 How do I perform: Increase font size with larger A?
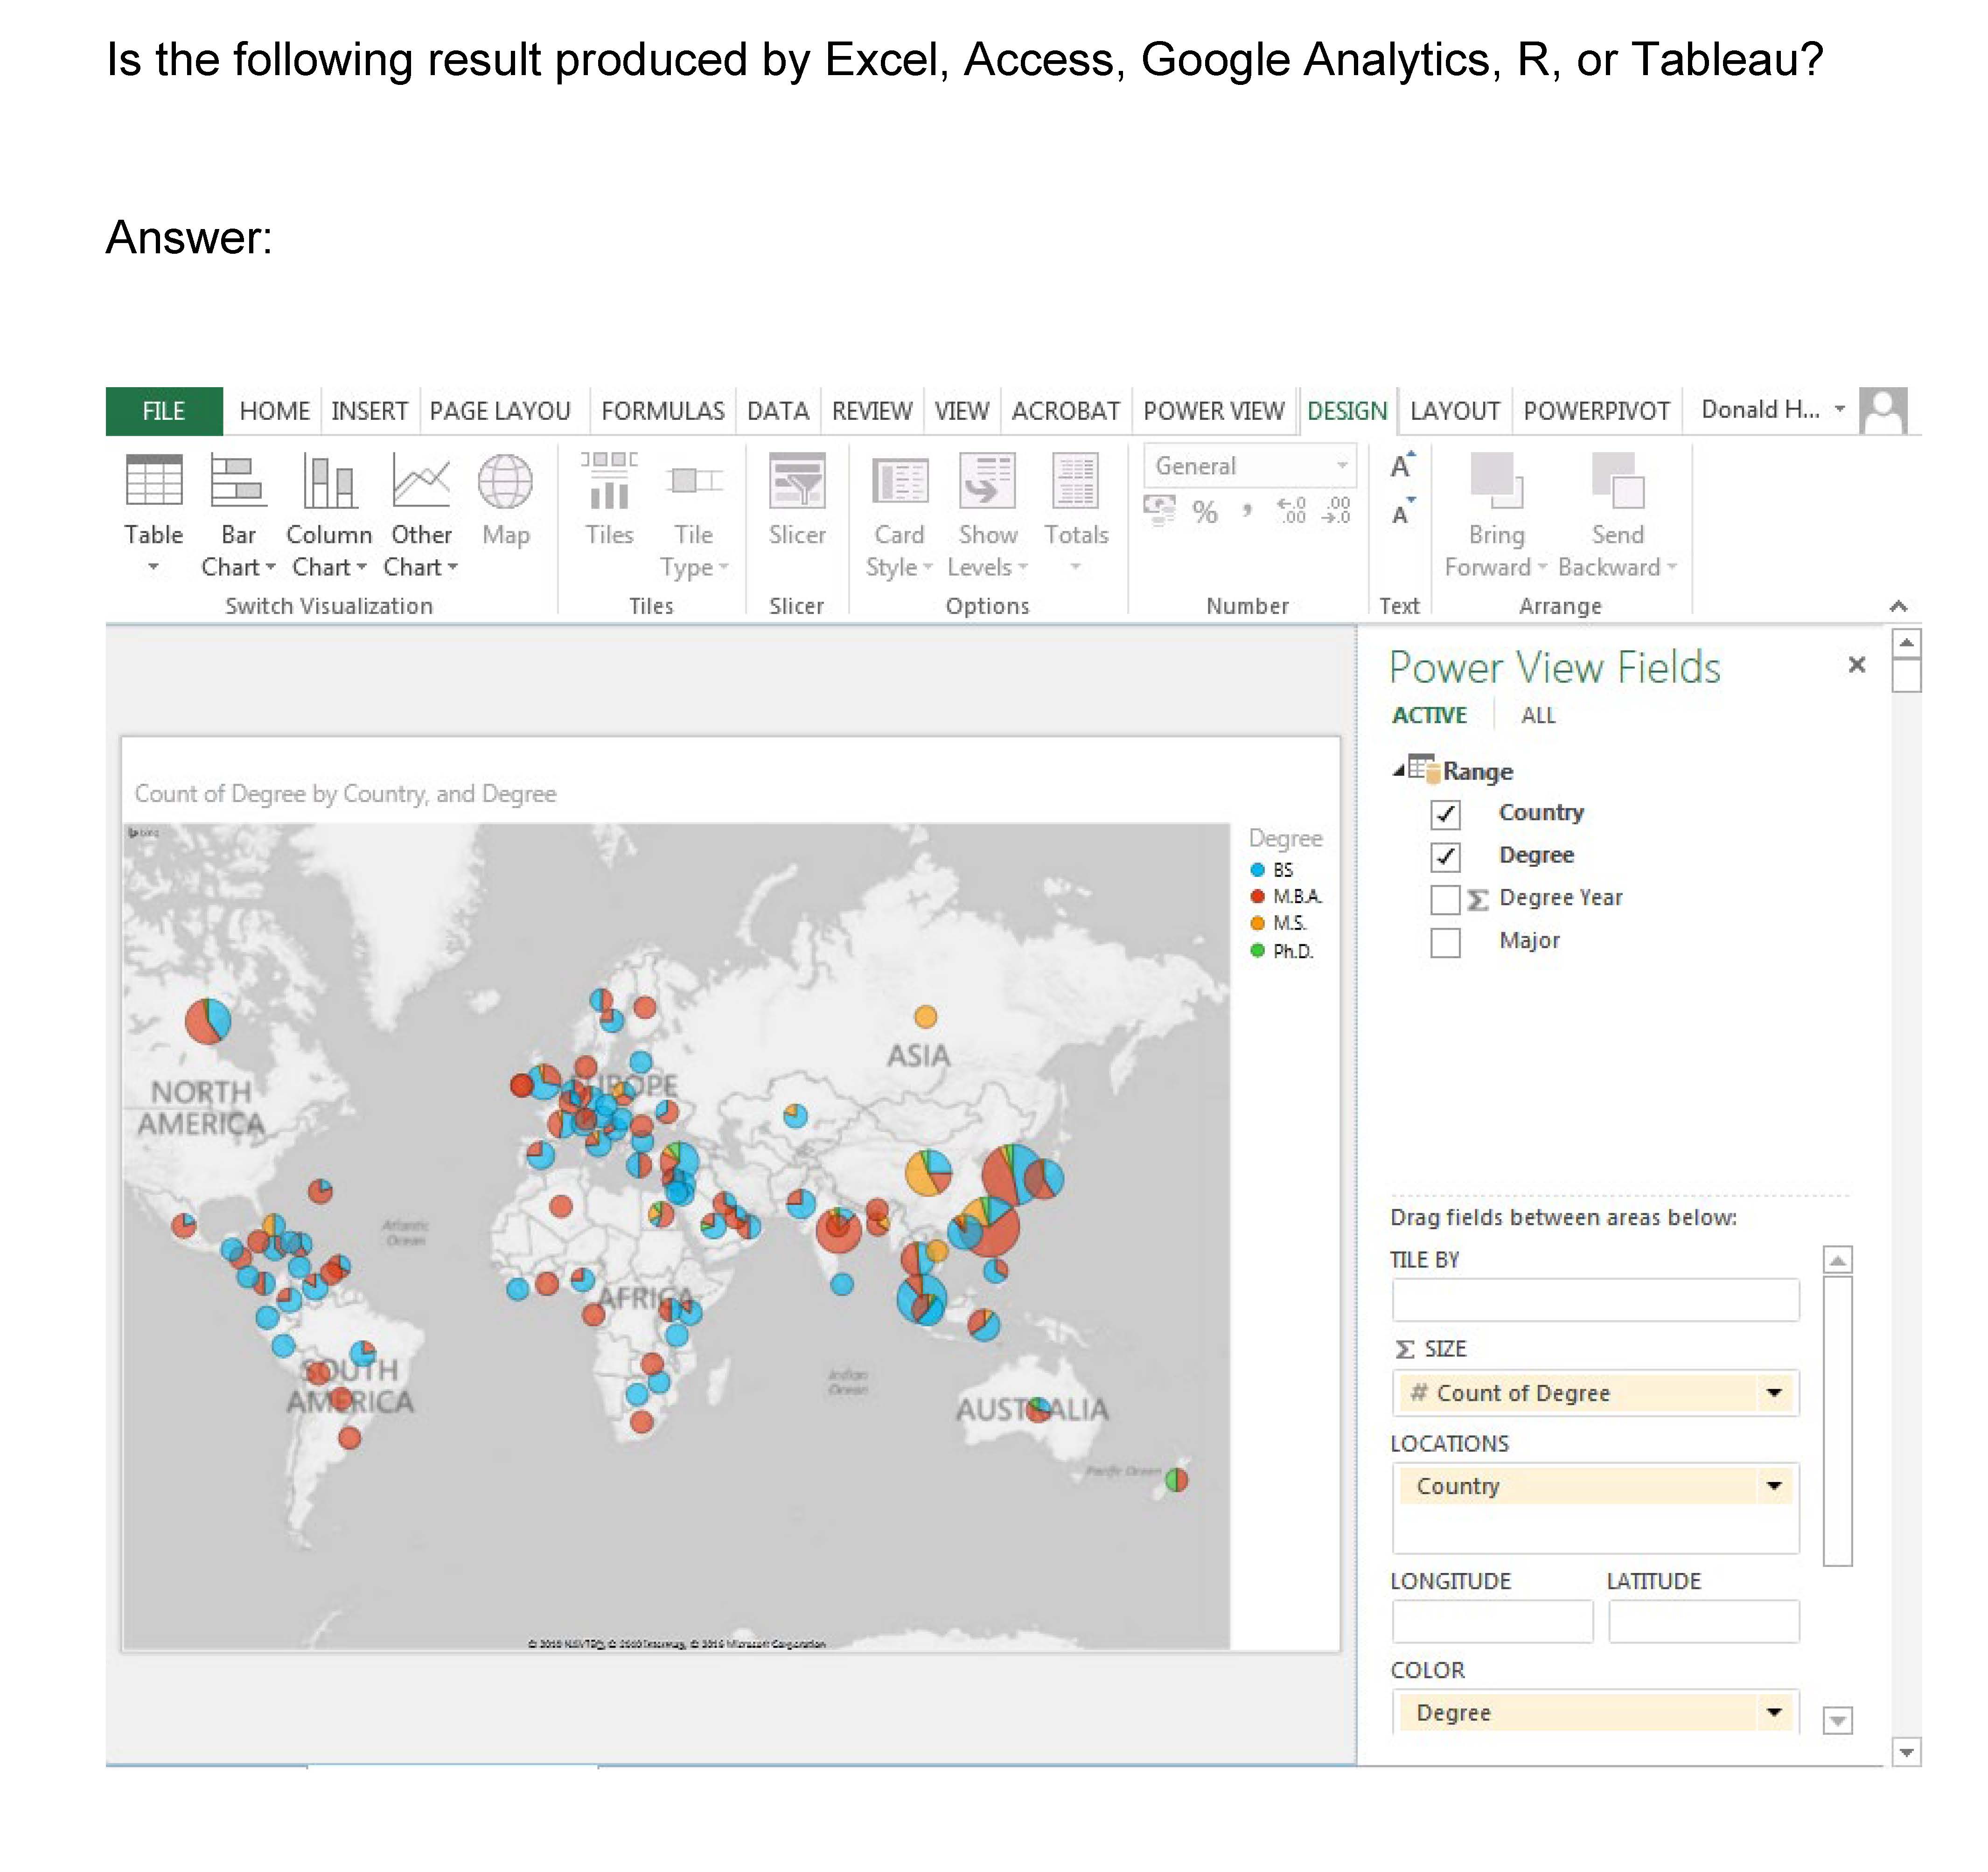coord(1402,466)
